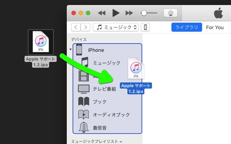Click the bell icon for 着信音

tap(84, 127)
